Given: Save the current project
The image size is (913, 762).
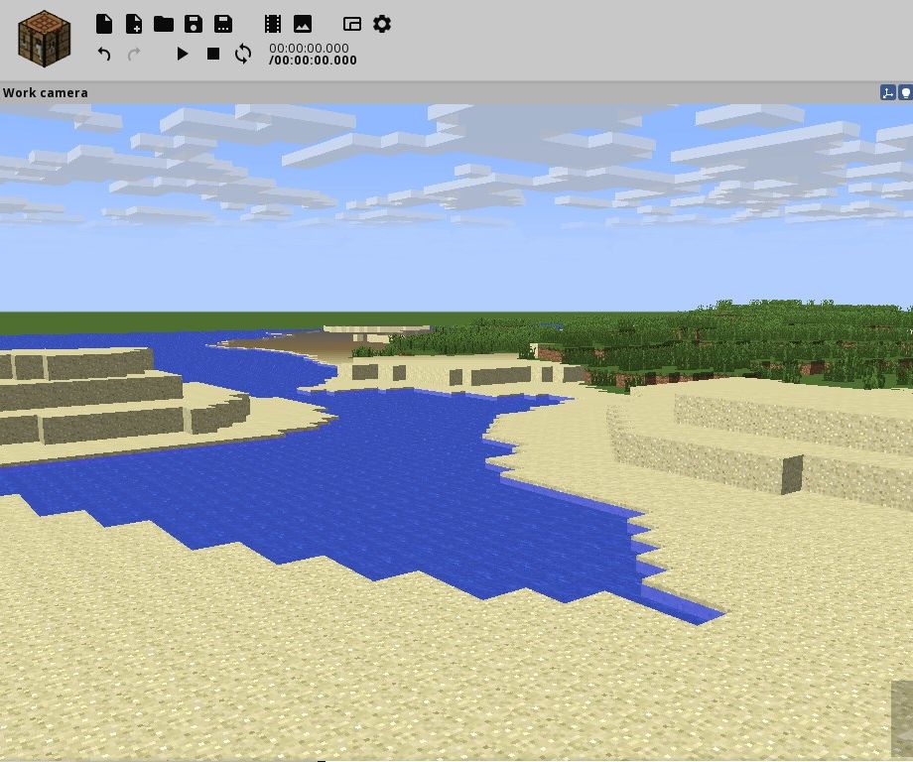Looking at the screenshot, I should (193, 24).
